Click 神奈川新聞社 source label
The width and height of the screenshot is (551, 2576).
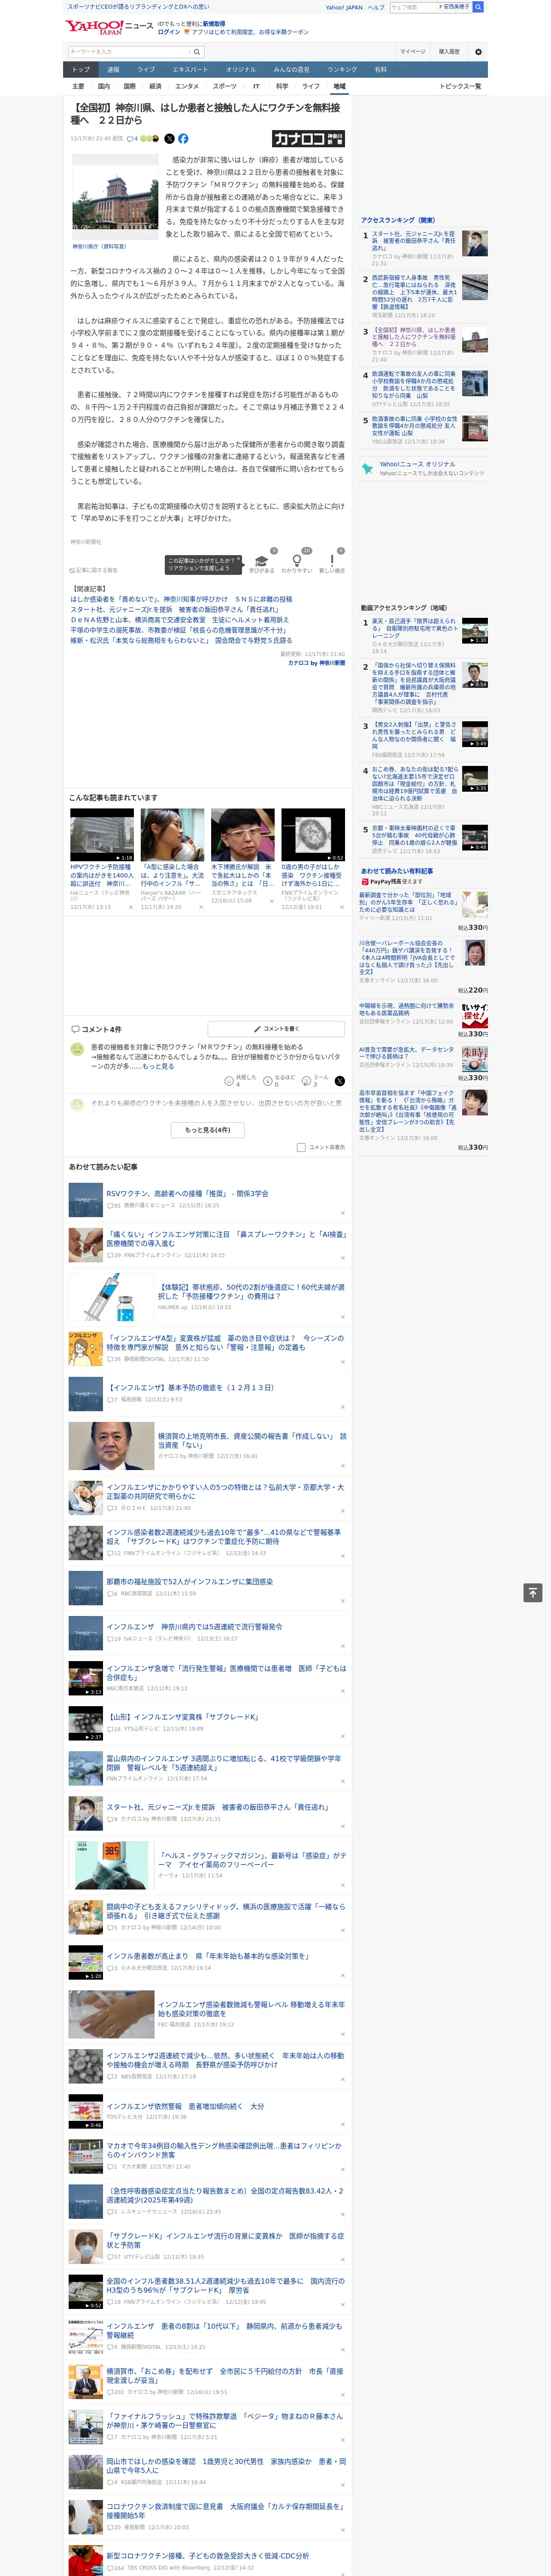86,542
